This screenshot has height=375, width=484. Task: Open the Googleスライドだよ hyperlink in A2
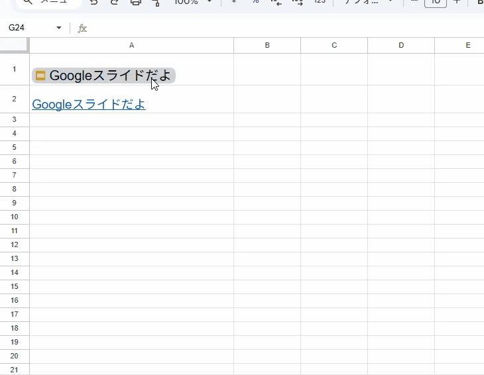tap(89, 104)
